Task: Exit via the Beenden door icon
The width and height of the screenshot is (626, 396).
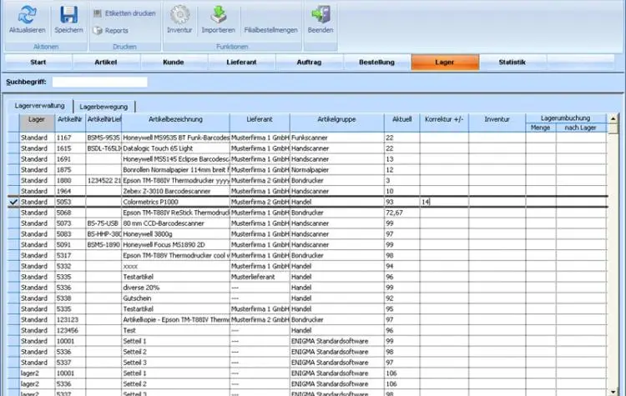Action: (319, 15)
